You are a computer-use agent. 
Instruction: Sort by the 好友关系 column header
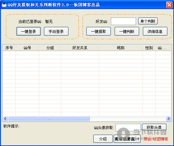click(x=80, y=48)
